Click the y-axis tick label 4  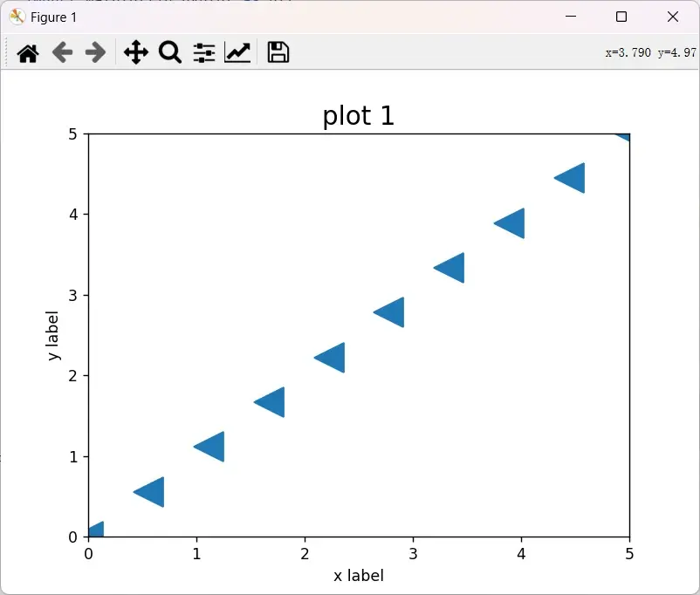73,215
